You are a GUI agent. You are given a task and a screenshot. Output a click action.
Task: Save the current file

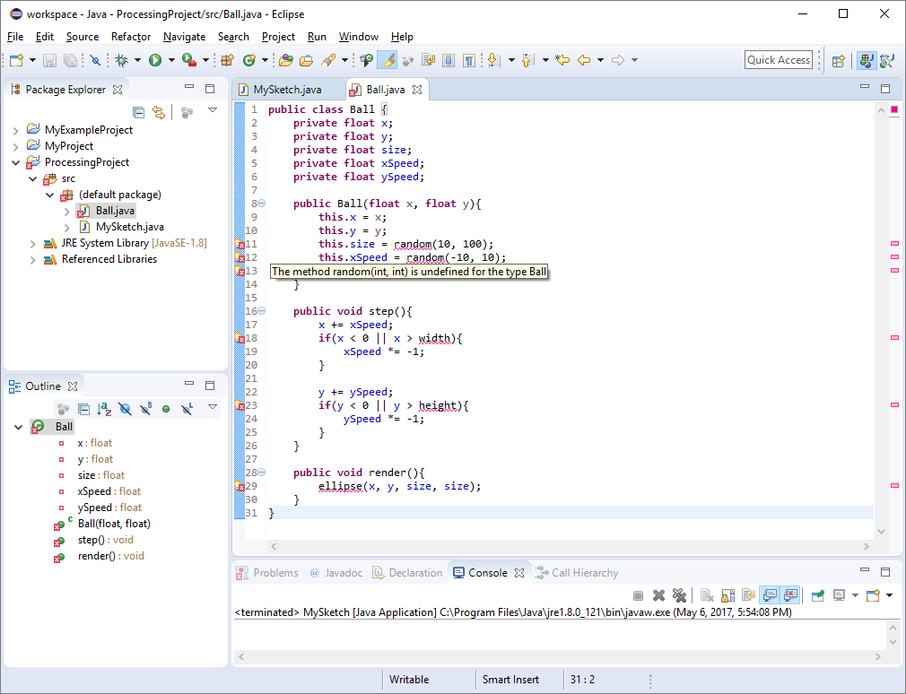tap(47, 60)
